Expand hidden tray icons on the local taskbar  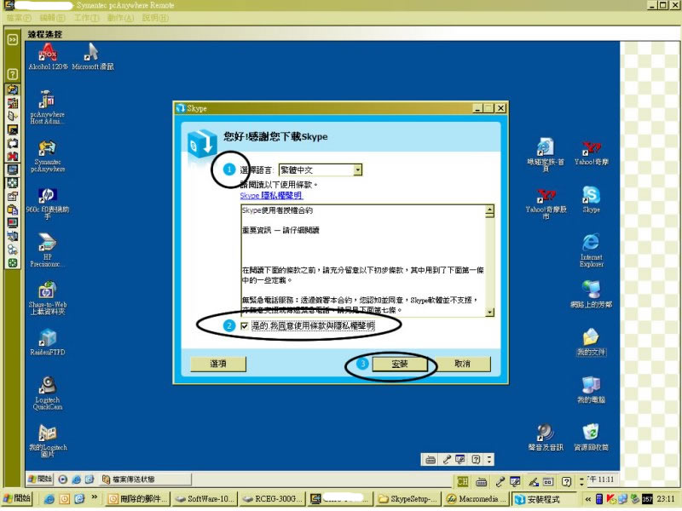588,499
